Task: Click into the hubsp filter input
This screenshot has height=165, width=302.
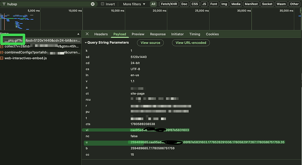Action: (x=48, y=4)
